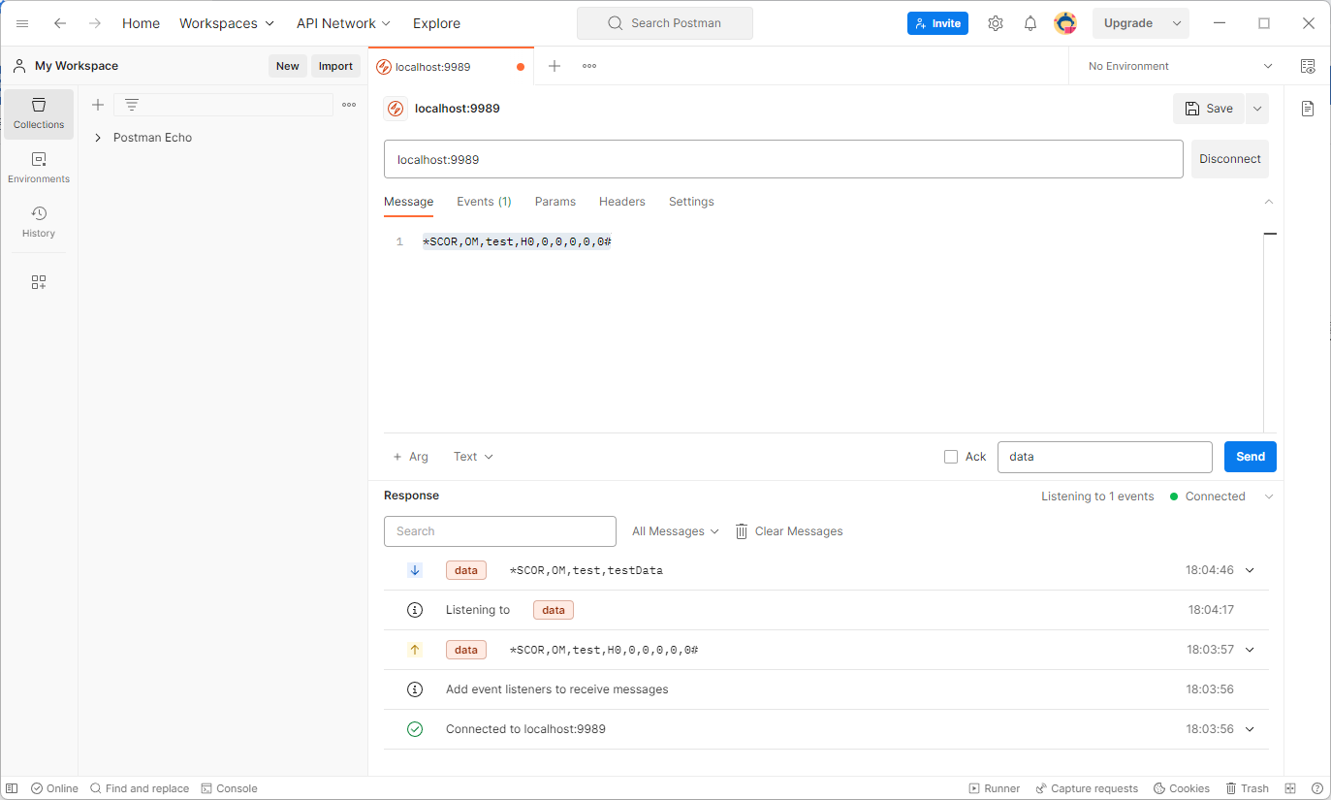Click the trash icon for Clear Messages
This screenshot has width=1331, height=800.
pos(742,531)
